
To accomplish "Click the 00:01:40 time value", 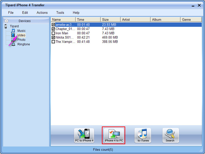I will [x=83, y=25].
